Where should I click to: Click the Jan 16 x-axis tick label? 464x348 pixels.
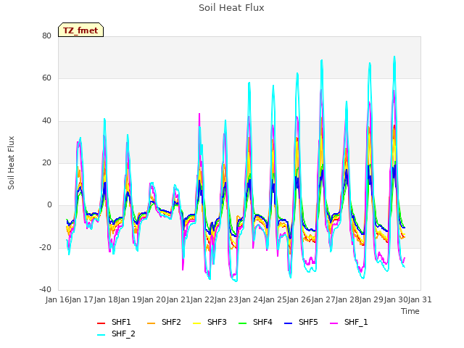point(57,299)
